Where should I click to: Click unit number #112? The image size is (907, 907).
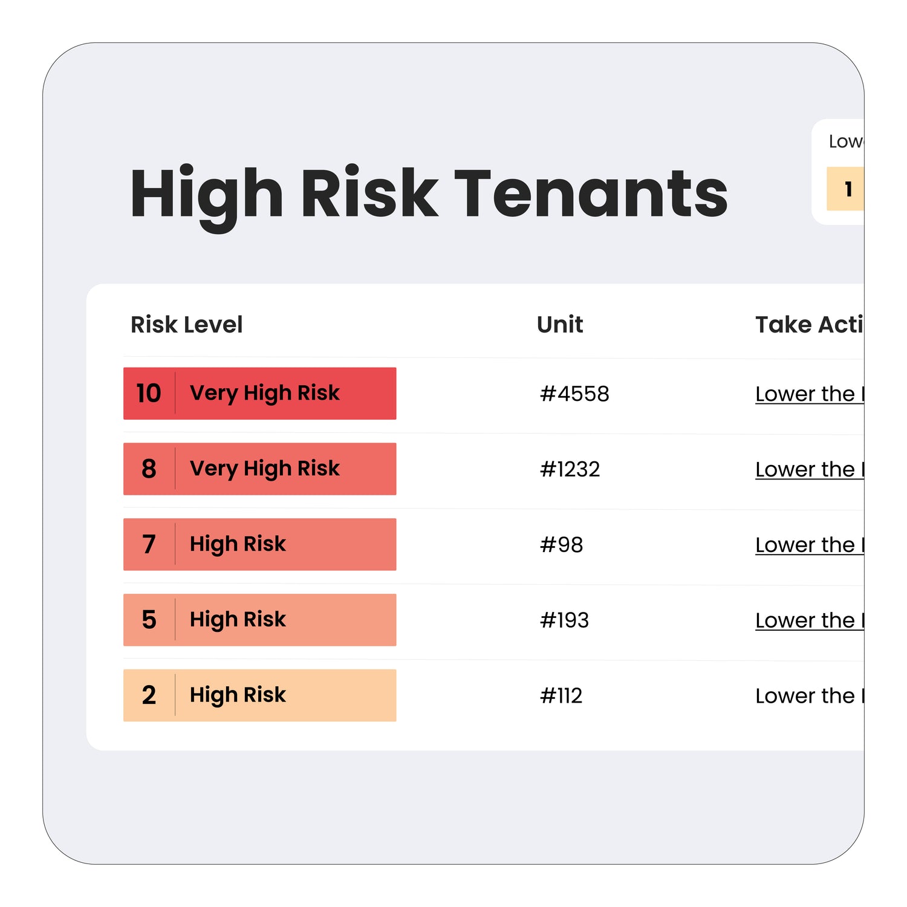click(561, 696)
